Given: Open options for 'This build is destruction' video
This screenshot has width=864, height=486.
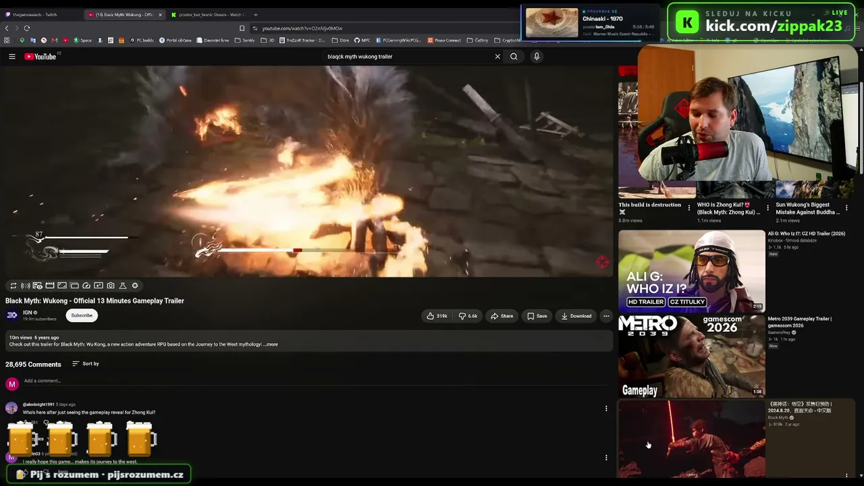Looking at the screenshot, I should point(689,208).
